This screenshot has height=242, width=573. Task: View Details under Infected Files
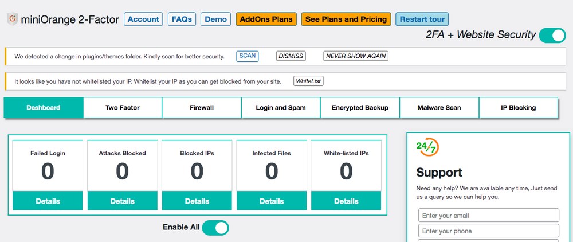coord(272,201)
